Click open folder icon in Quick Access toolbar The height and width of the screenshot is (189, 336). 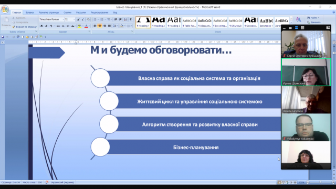[27, 37]
